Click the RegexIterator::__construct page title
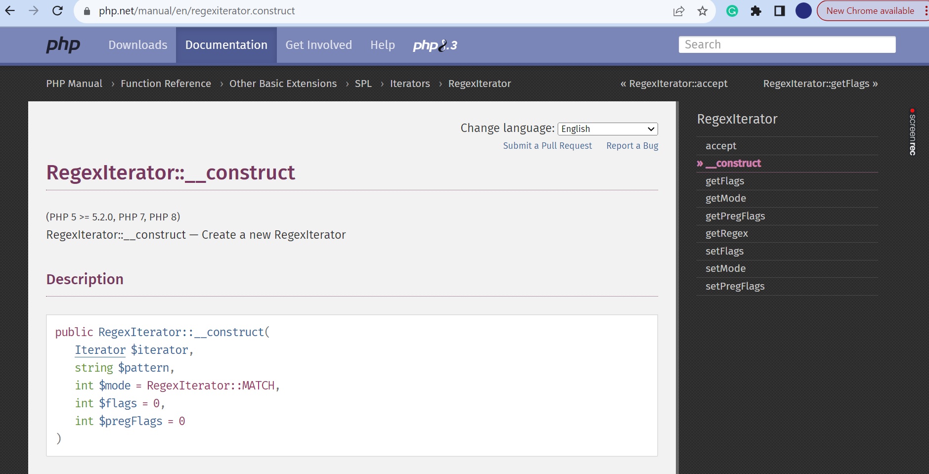 [x=171, y=173]
